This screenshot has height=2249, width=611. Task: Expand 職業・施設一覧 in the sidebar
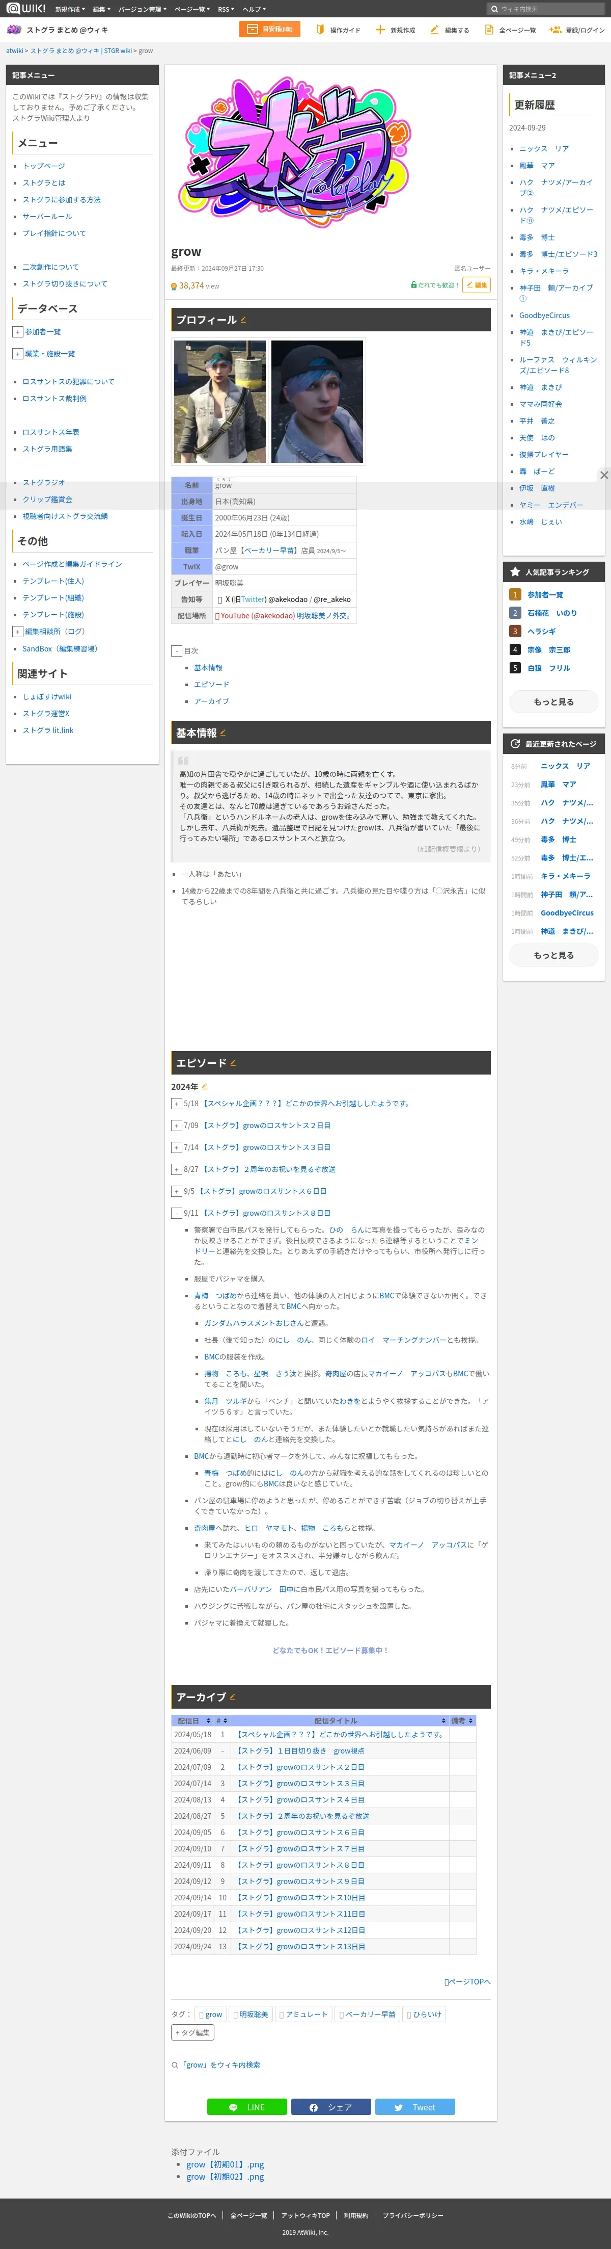[x=17, y=354]
